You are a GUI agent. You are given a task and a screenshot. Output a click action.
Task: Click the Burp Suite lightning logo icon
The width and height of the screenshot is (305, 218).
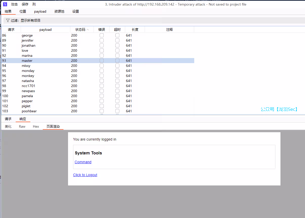coord(5,4)
